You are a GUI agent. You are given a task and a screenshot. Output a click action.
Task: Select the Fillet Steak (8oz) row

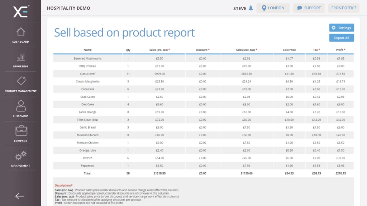point(87,120)
